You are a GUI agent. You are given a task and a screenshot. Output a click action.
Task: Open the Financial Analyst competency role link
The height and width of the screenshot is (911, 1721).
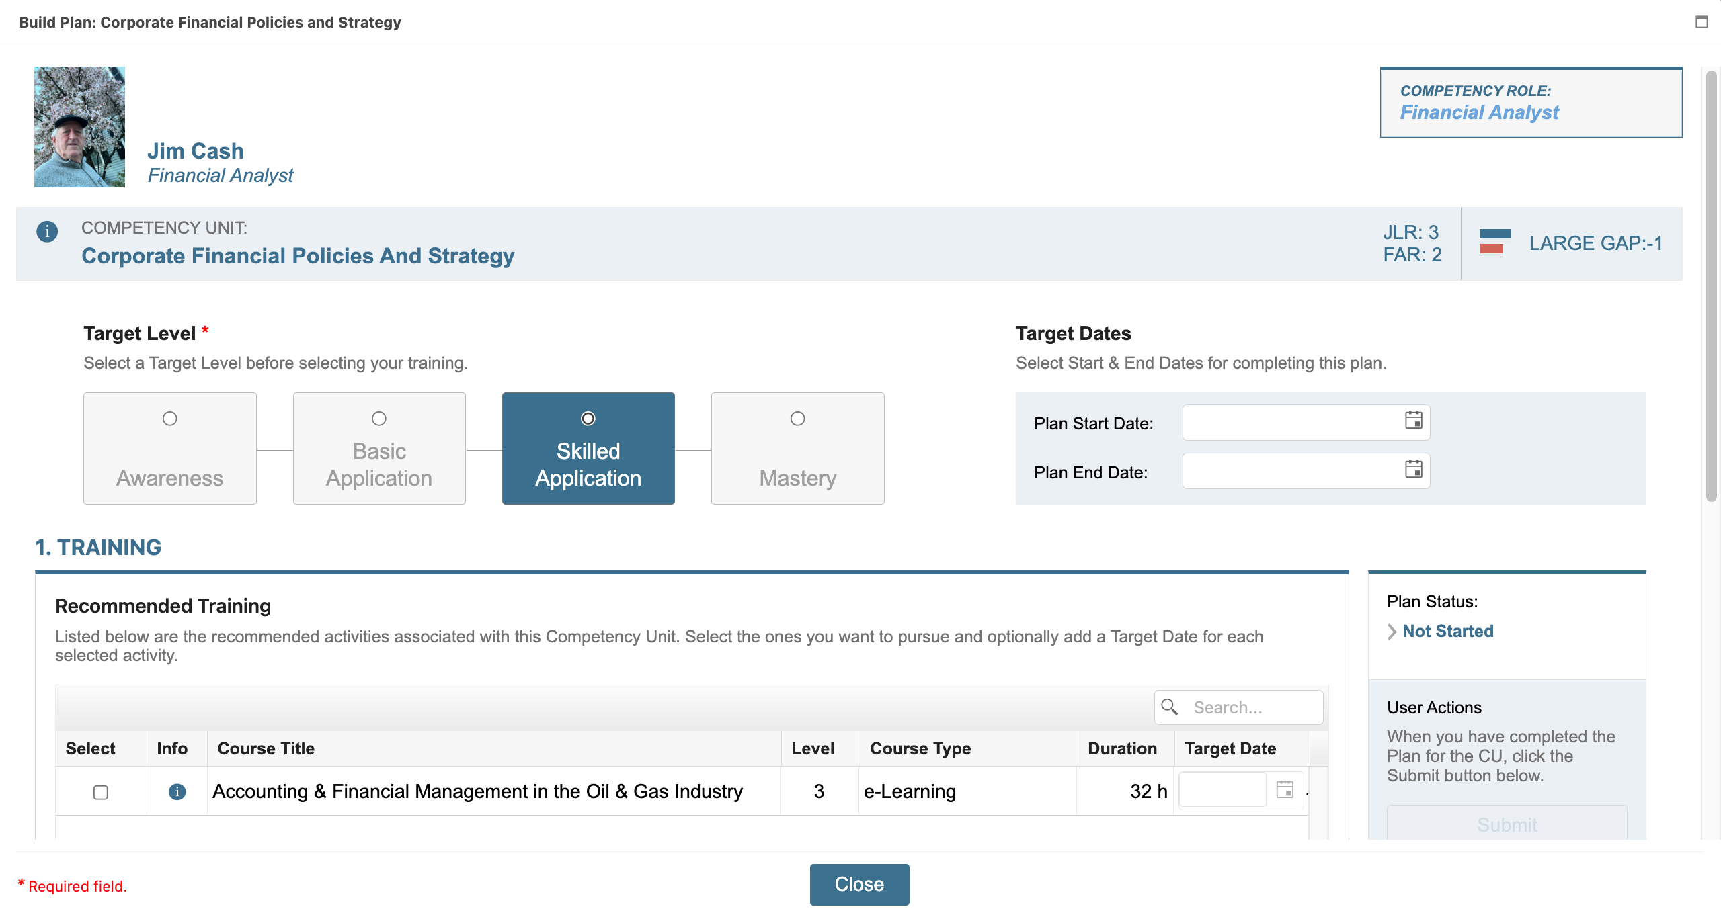click(1481, 112)
